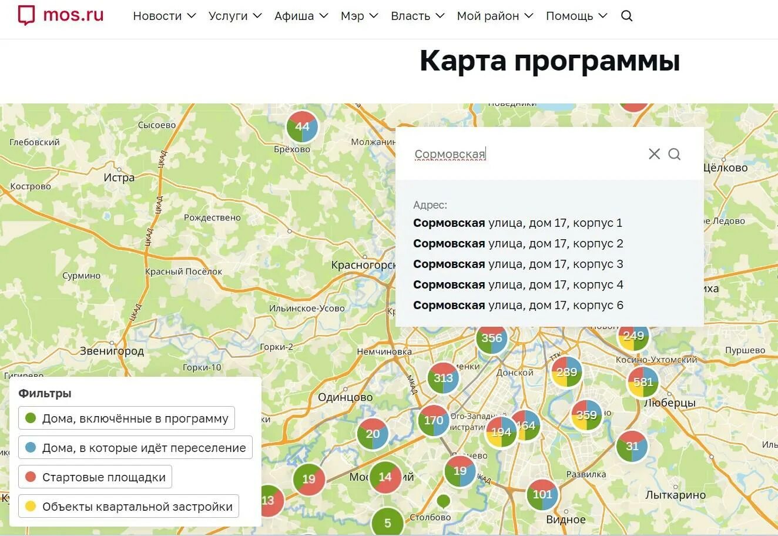Open the mos.ru logo home link
Viewport: 778px width, 536px height.
[x=61, y=15]
